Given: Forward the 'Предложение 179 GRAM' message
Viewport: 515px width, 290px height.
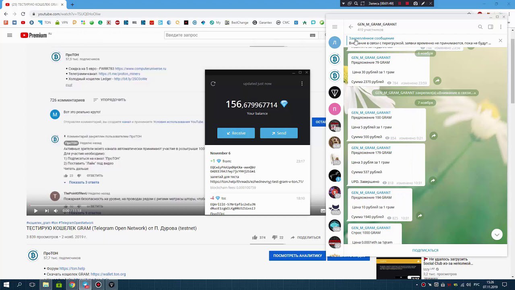Looking at the screenshot, I should coord(433,181).
